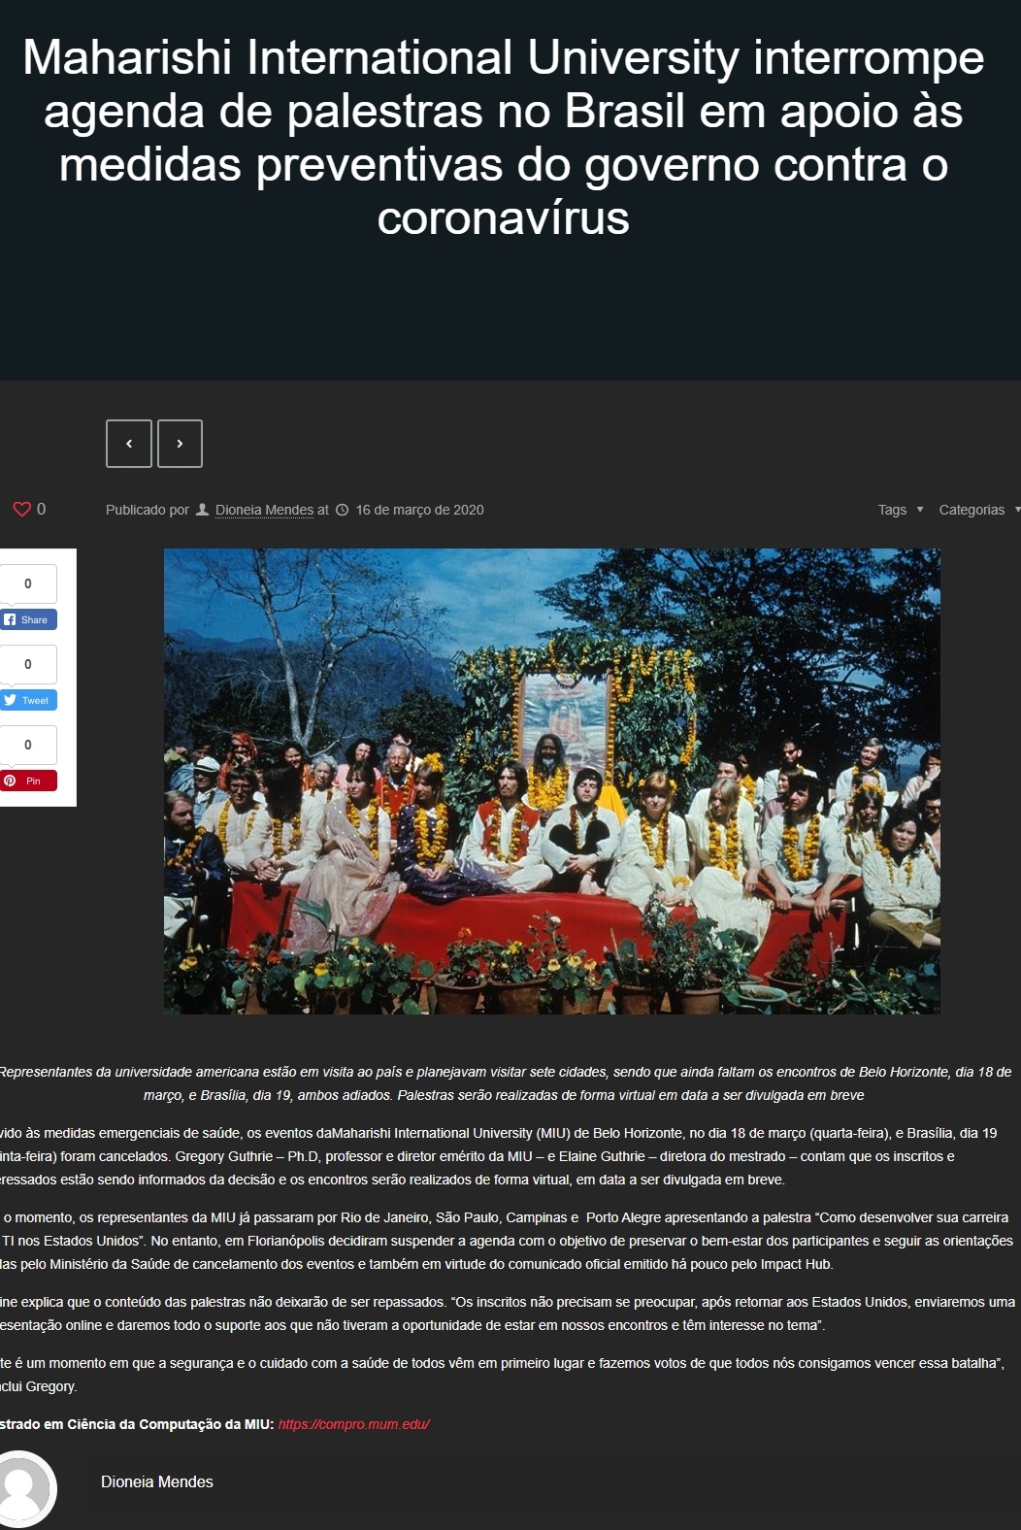
Task: Click the 16 de março de 2020 date
Action: [x=419, y=510]
